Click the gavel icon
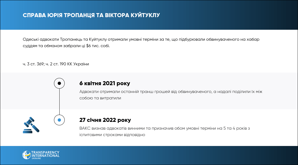Image resolution: width=298 pixels, height=165 pixels. (31, 125)
